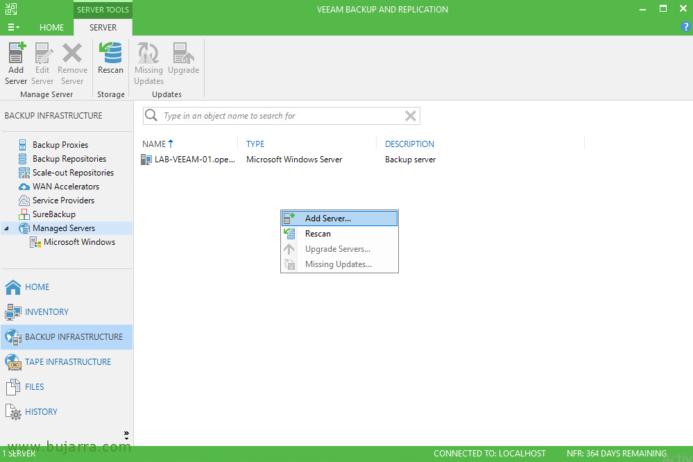Viewport: 693px width, 462px height.
Task: Select the Backup server description cell
Action: [x=410, y=160]
